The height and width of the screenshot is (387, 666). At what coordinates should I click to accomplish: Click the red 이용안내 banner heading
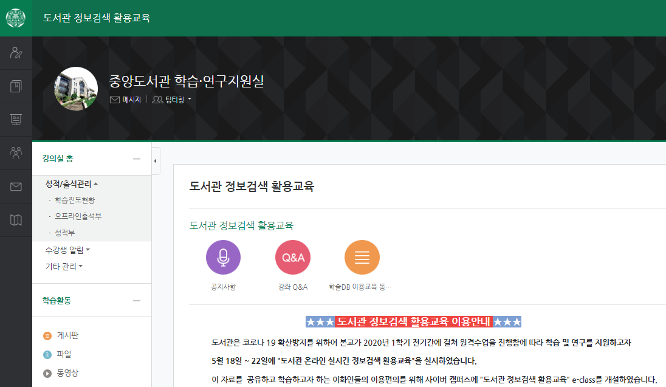click(413, 321)
